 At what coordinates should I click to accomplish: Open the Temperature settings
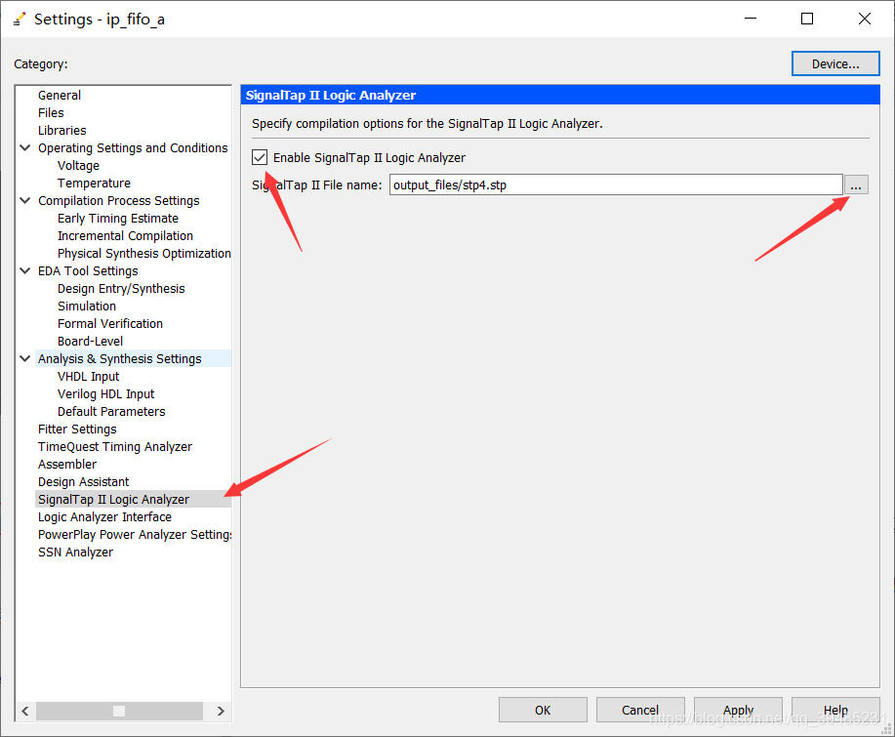tap(94, 184)
